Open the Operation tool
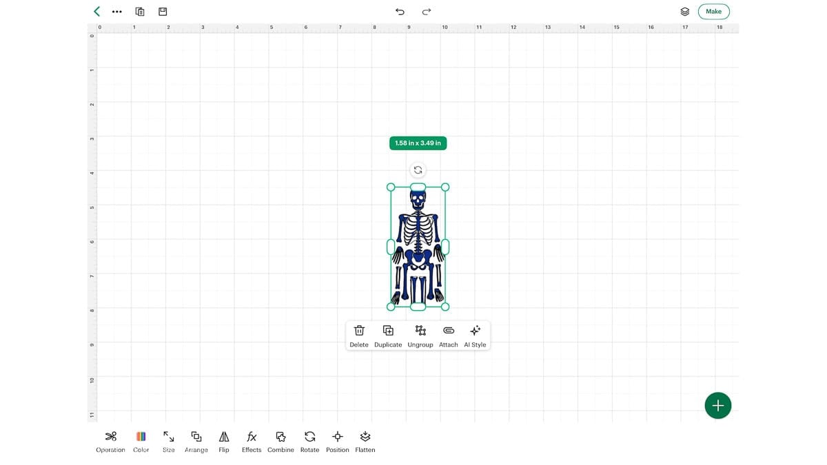 [110, 442]
